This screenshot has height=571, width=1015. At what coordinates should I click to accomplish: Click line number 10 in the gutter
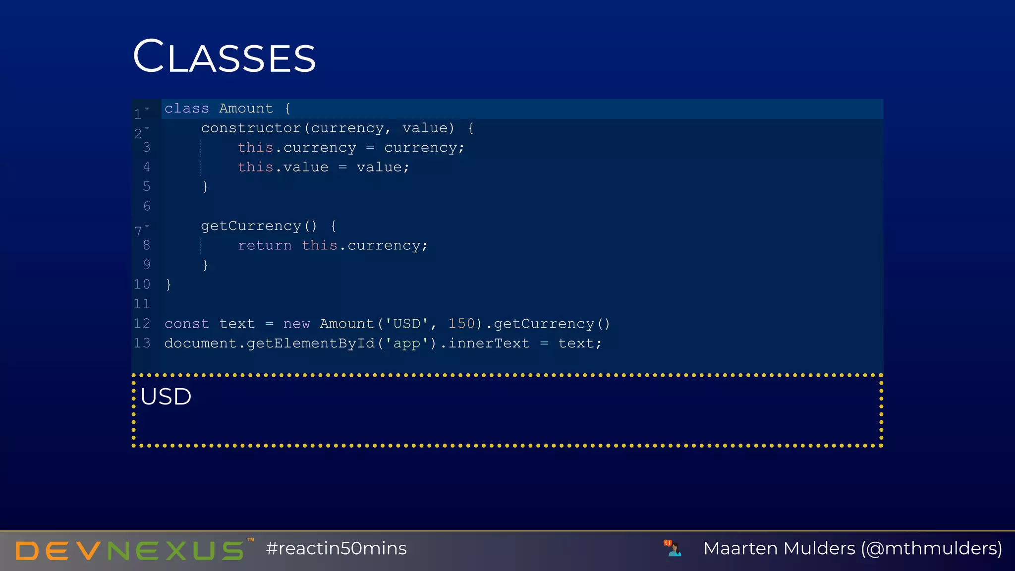(x=142, y=284)
